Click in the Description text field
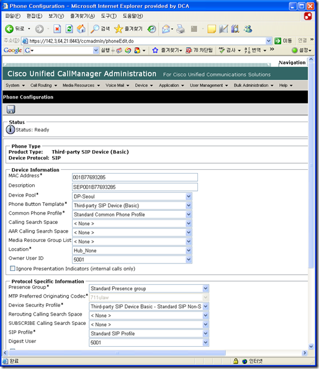The height and width of the screenshot is (369, 319). [135, 187]
